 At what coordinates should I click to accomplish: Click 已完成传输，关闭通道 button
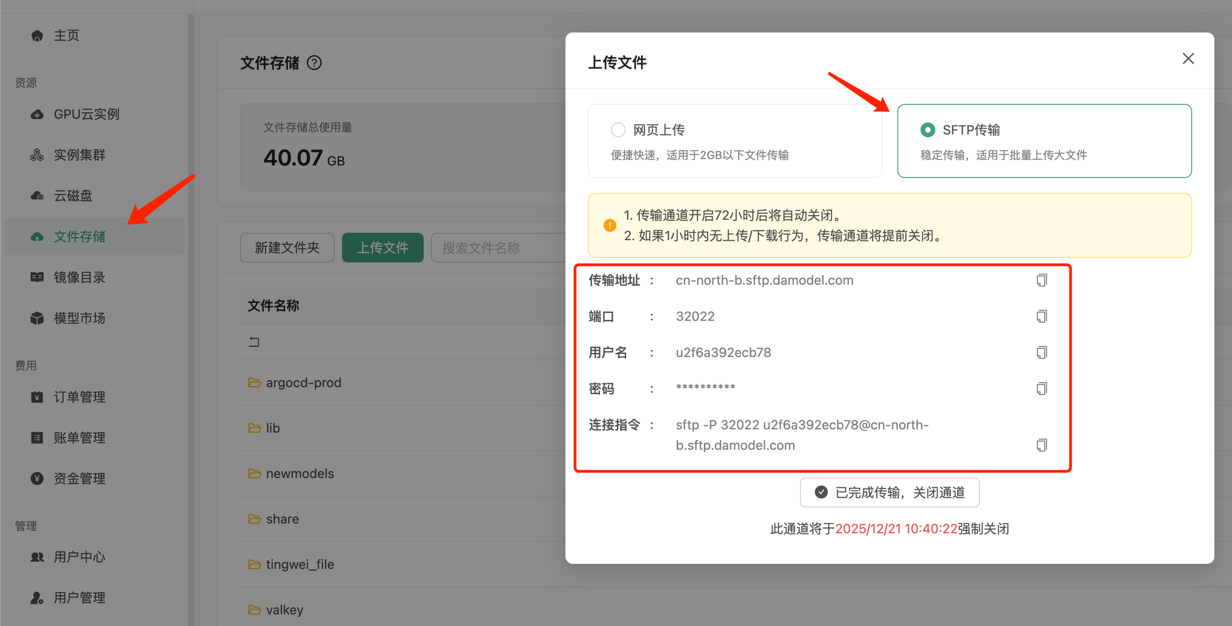click(889, 492)
